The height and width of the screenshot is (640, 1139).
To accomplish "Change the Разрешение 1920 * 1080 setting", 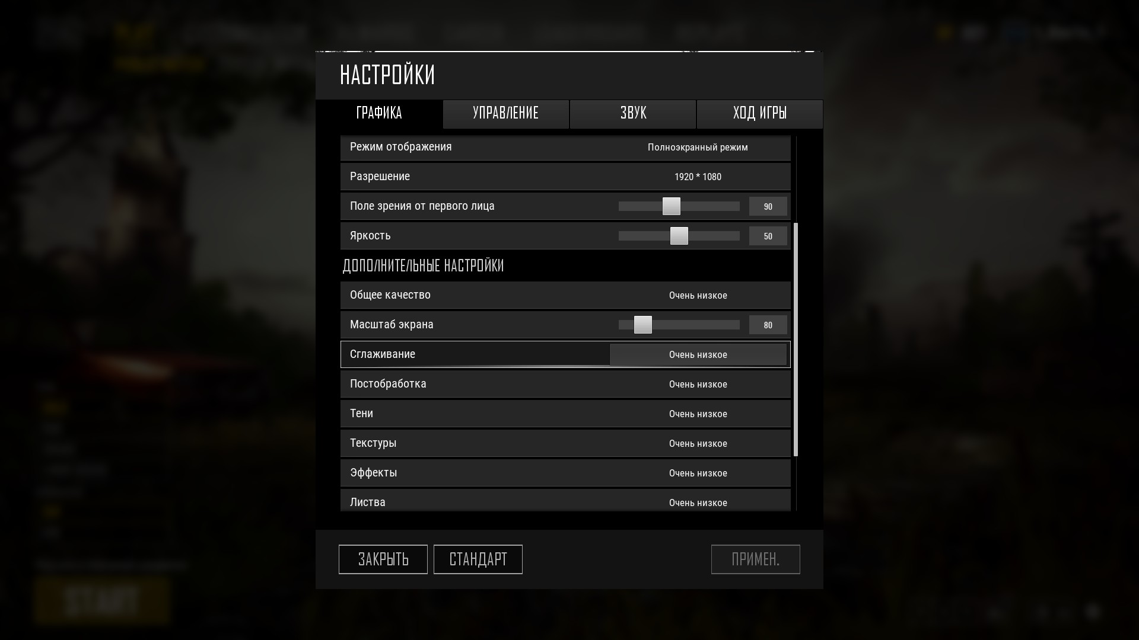I will 698,177.
